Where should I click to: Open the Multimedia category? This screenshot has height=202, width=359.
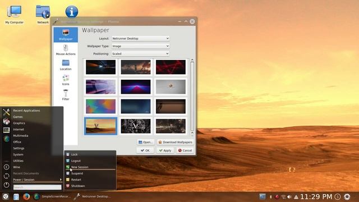21,136
